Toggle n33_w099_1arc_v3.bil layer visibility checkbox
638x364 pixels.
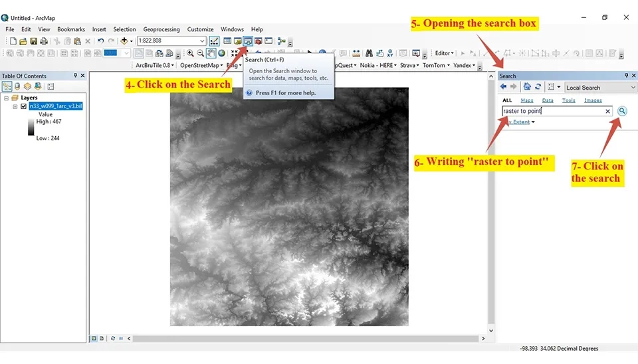[x=24, y=106]
